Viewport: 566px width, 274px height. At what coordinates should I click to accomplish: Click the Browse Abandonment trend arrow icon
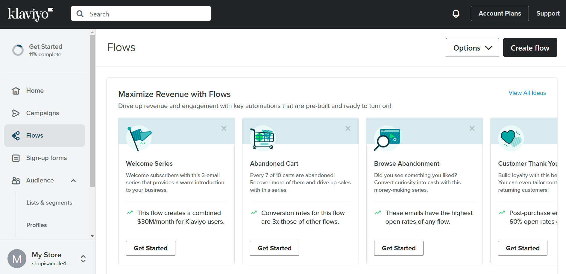click(378, 213)
